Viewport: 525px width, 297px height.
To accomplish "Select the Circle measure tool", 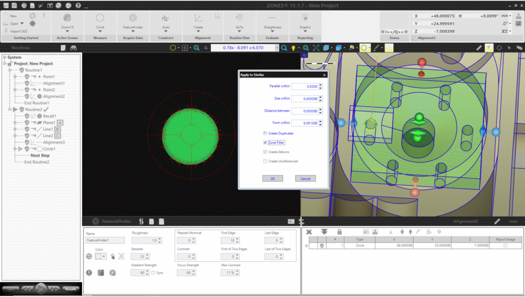I will click(100, 18).
